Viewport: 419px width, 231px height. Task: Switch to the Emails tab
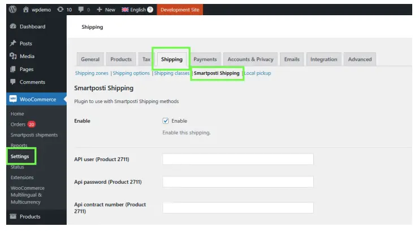pyautogui.click(x=292, y=59)
